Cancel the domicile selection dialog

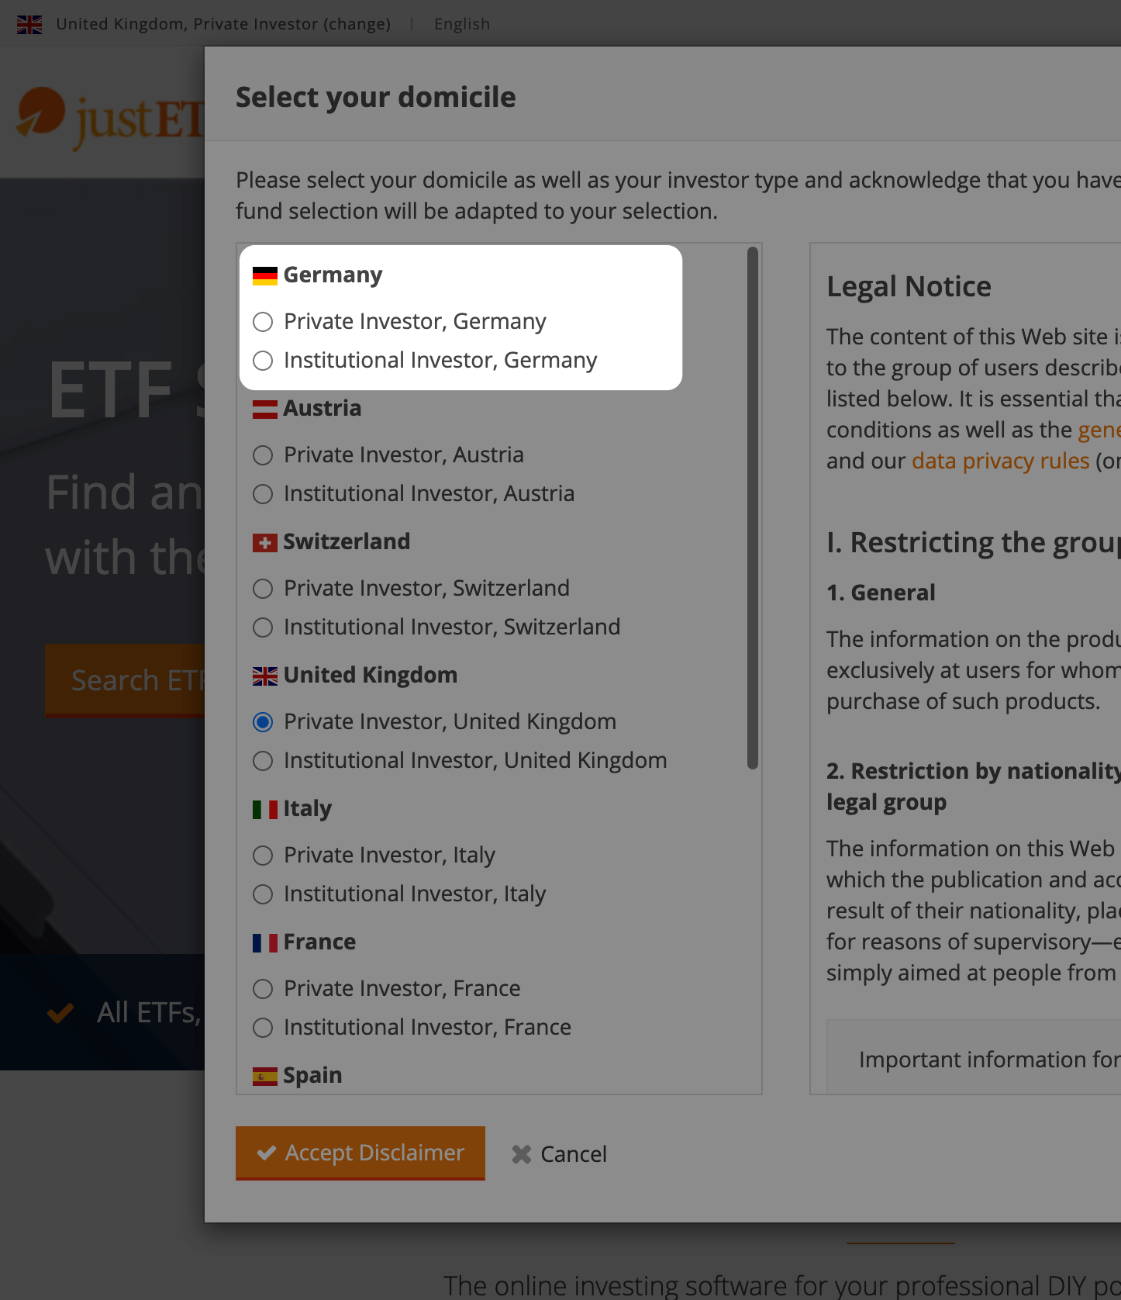[559, 1154]
